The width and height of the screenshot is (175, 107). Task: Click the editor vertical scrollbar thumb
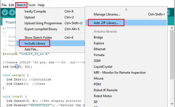tap(172, 55)
